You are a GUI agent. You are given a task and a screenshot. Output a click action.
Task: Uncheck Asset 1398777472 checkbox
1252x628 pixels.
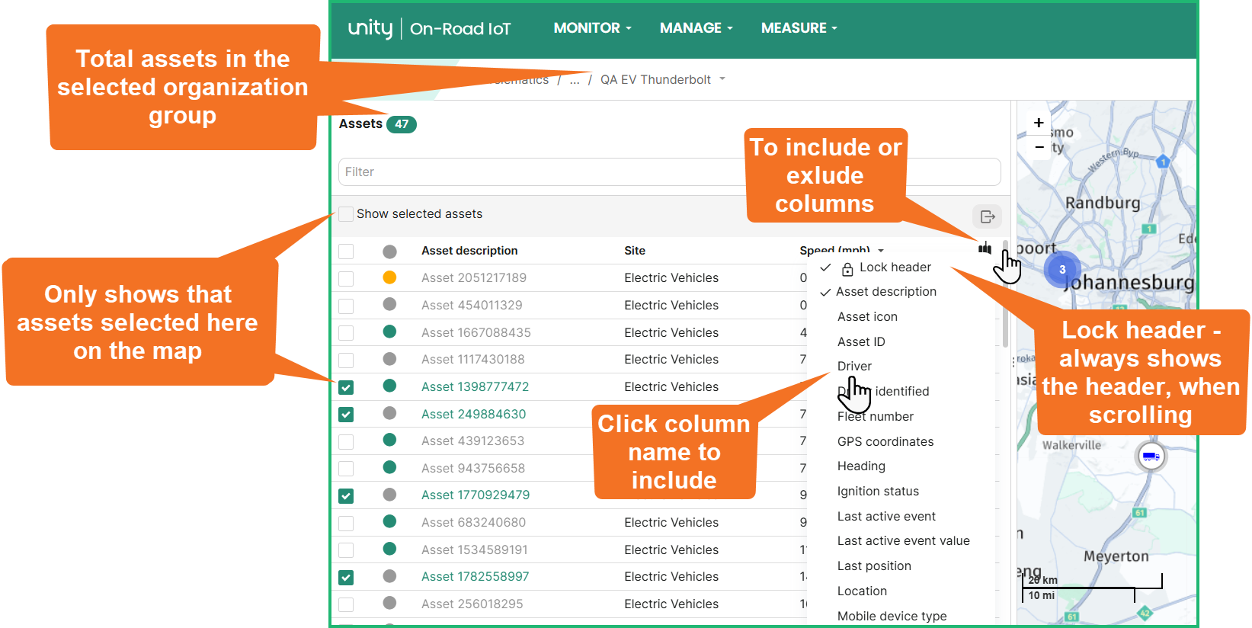(346, 387)
